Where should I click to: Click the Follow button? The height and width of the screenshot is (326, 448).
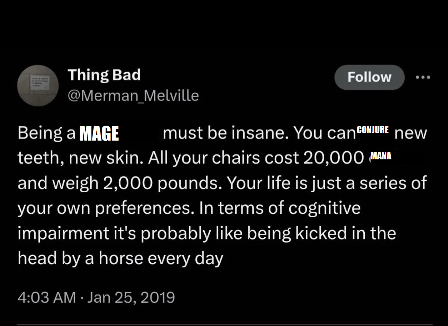(x=369, y=77)
